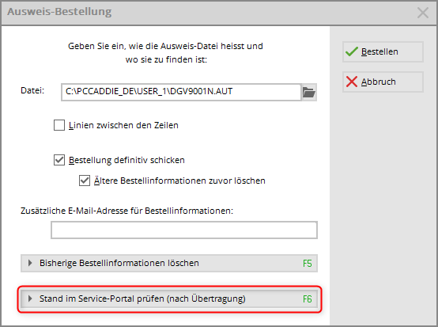Uncheck the Bestellung definitiv schicken checkbox
The image size is (438, 327).
pyautogui.click(x=59, y=160)
